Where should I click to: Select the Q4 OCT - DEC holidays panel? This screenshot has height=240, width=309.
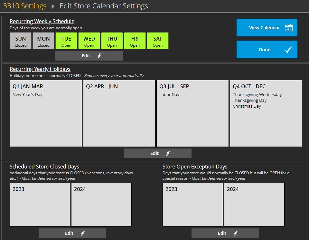click(x=266, y=113)
